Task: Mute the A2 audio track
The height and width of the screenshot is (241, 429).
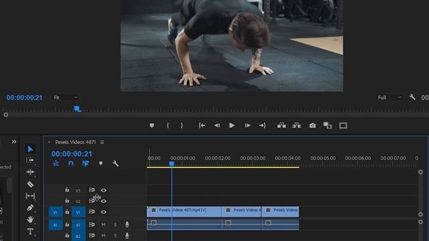Action: tap(103, 236)
